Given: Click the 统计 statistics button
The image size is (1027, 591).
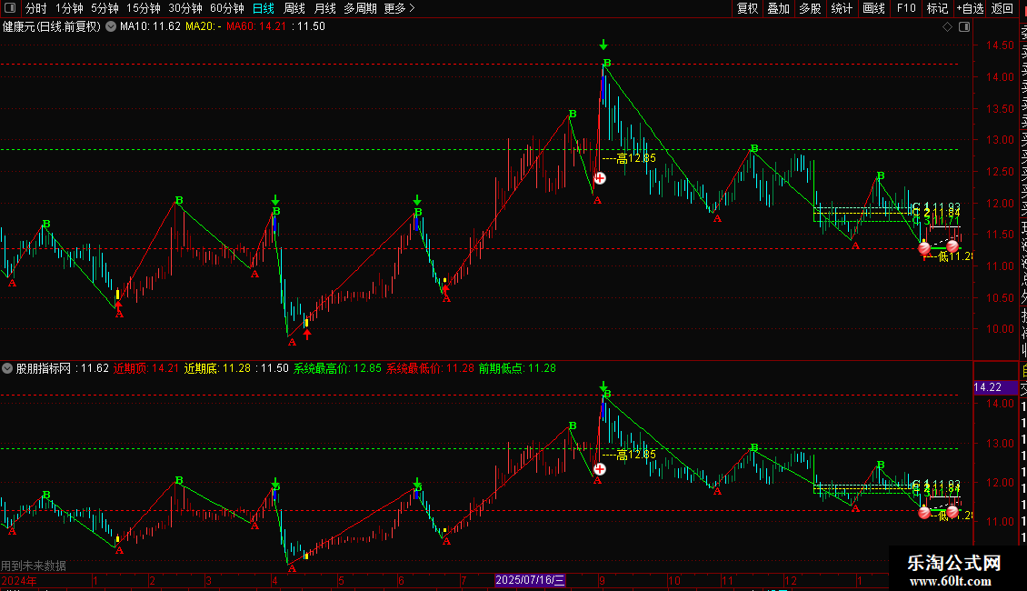Looking at the screenshot, I should tap(842, 8).
